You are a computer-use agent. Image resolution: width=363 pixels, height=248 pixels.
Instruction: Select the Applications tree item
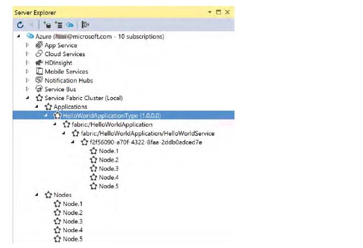(70, 107)
